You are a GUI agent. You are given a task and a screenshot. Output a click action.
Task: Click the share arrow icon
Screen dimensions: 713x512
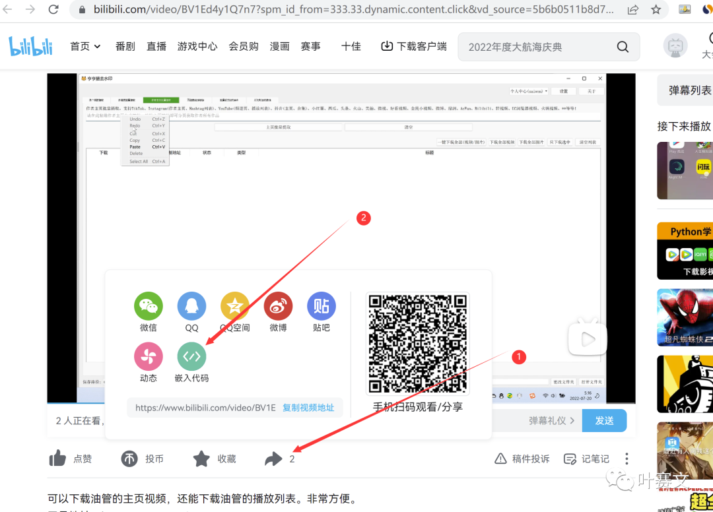273,459
